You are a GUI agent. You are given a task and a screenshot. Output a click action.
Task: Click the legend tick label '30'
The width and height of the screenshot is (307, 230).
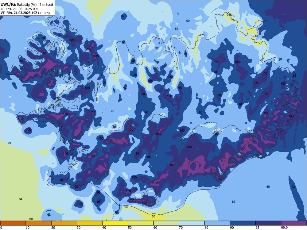(x=79, y=228)
